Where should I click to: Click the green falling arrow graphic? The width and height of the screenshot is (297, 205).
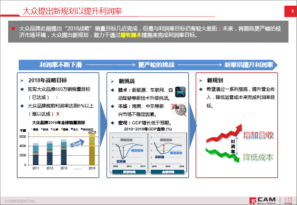(223, 155)
